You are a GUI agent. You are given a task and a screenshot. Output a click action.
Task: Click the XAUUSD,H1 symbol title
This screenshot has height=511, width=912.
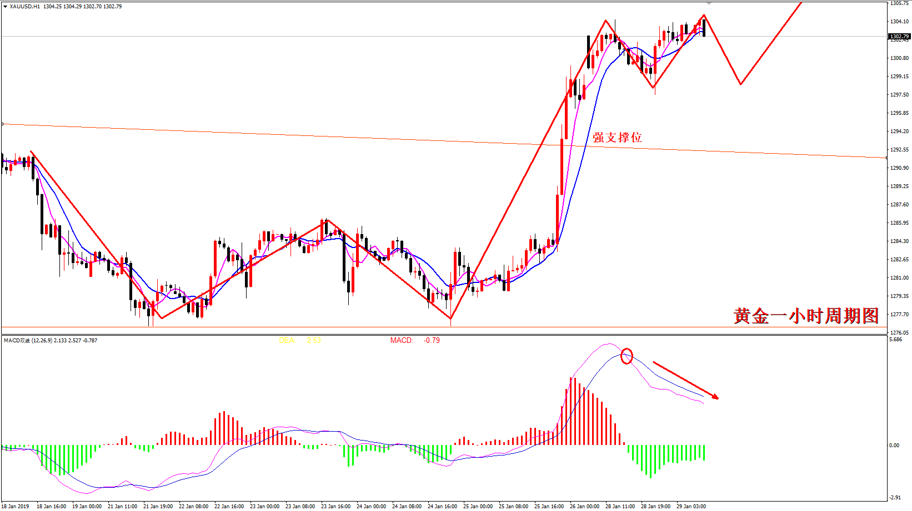24,7
